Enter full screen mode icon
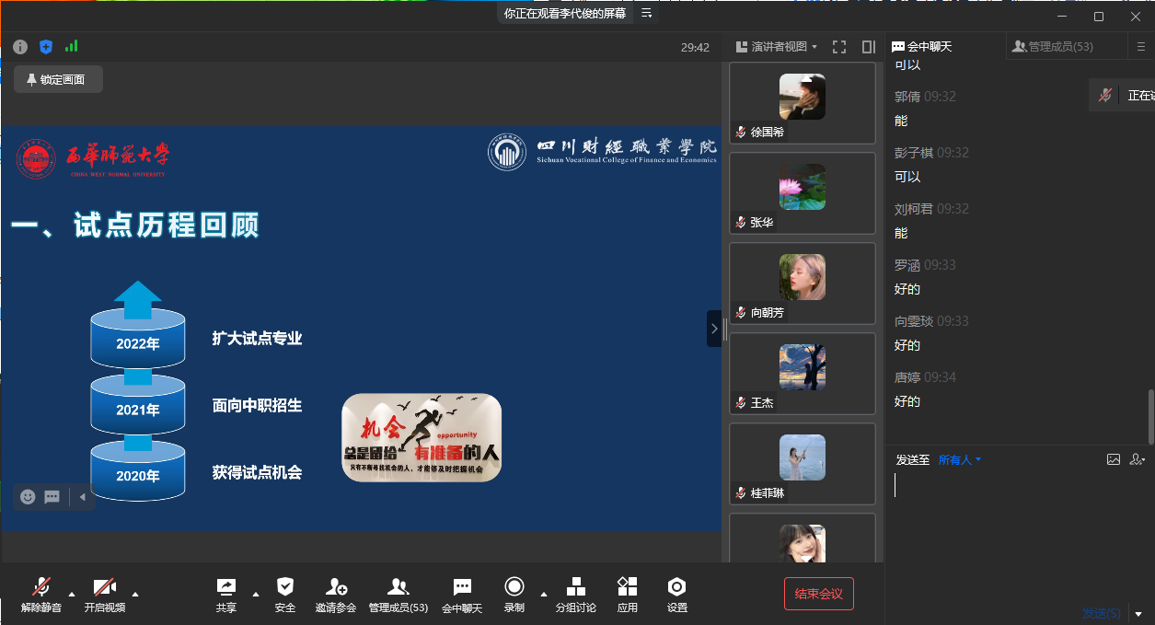This screenshot has width=1155, height=625. pos(838,47)
